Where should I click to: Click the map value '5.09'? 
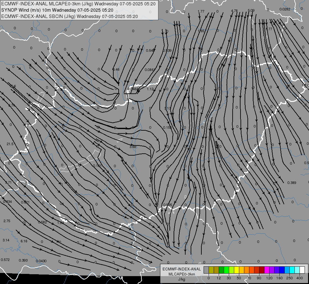coord(251,10)
